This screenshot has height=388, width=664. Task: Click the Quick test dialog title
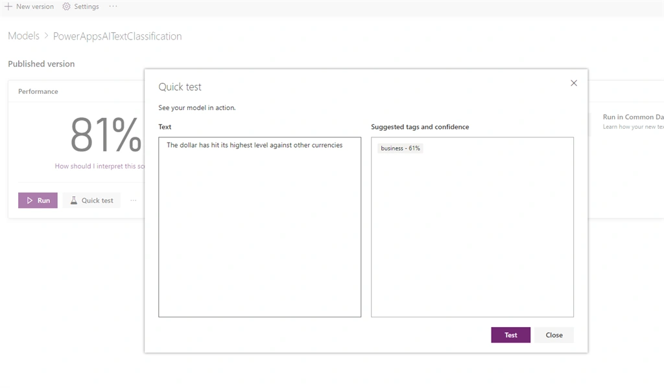coord(180,87)
